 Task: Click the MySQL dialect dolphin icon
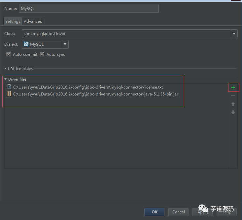(26, 44)
